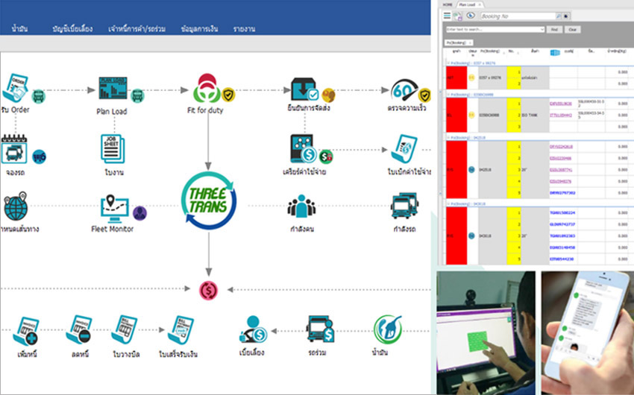Screen dimensions: 634x395
Task: Collapse the Po(Booking) 042518 group
Action: coord(448,138)
